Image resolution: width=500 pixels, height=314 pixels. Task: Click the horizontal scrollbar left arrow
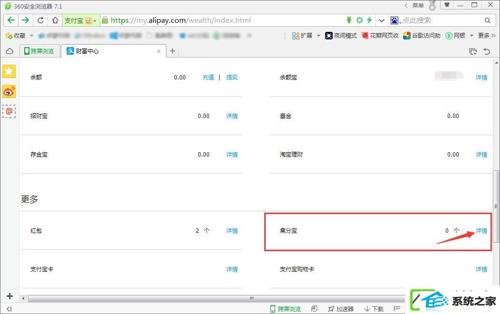23,299
